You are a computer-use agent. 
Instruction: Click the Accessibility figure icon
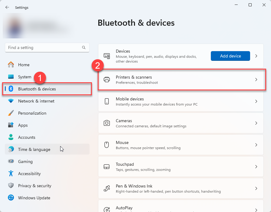click(11, 174)
